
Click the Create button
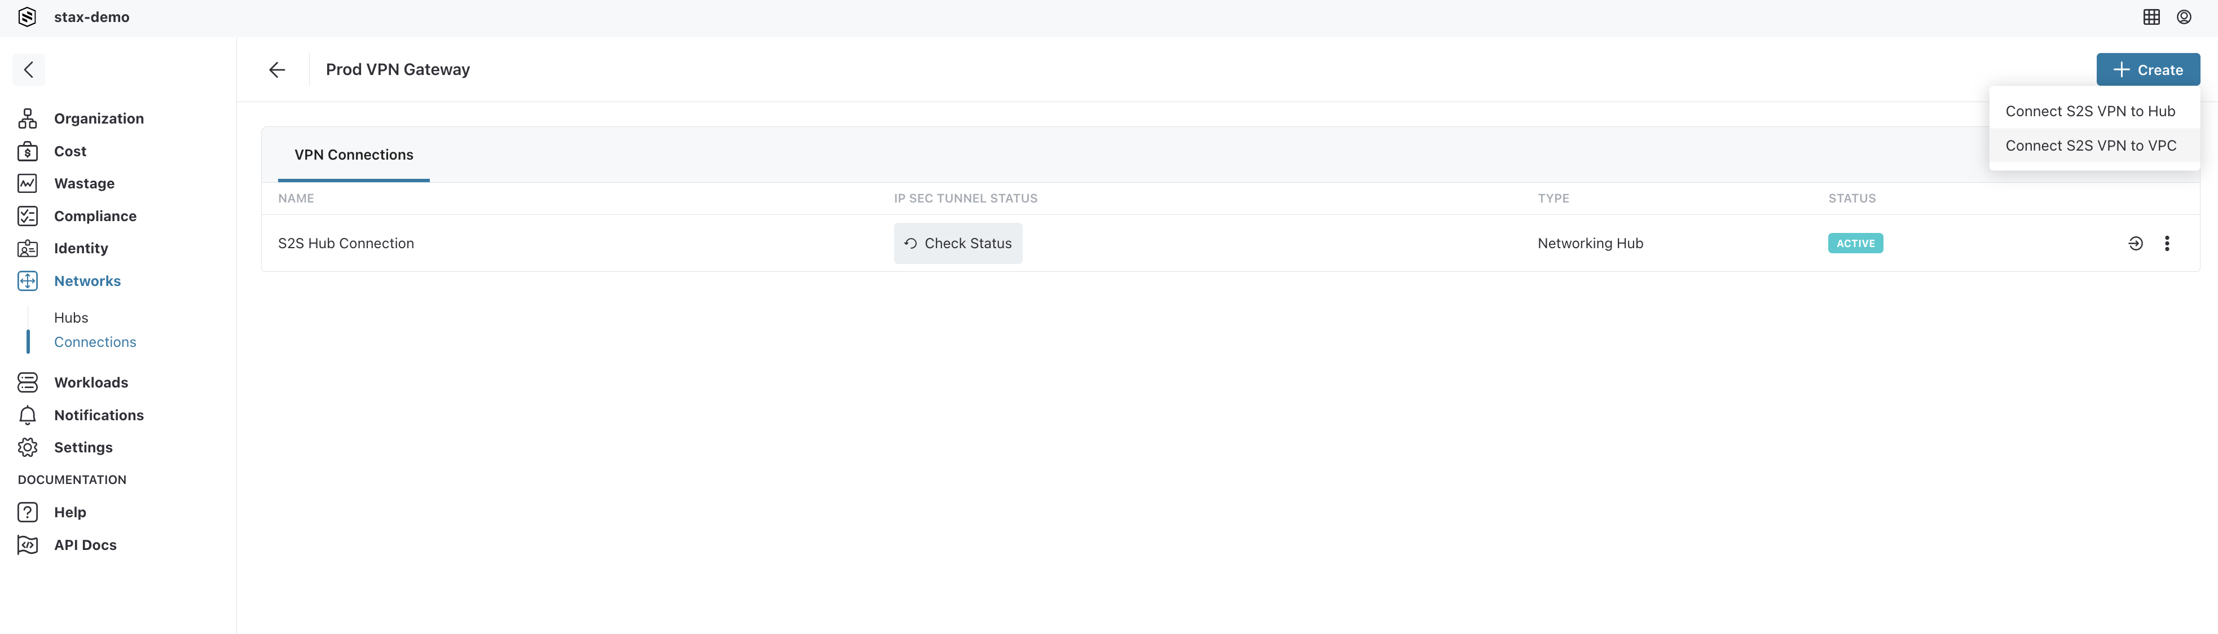(x=2147, y=70)
